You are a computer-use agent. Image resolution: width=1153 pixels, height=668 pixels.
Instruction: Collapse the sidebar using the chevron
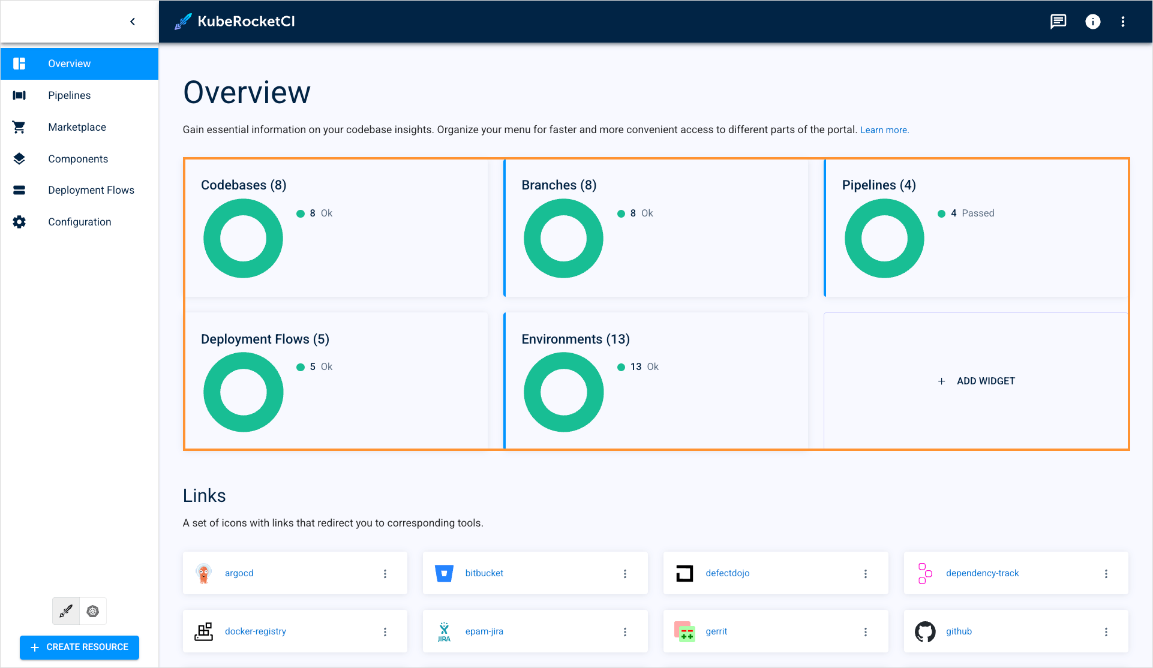[133, 21]
